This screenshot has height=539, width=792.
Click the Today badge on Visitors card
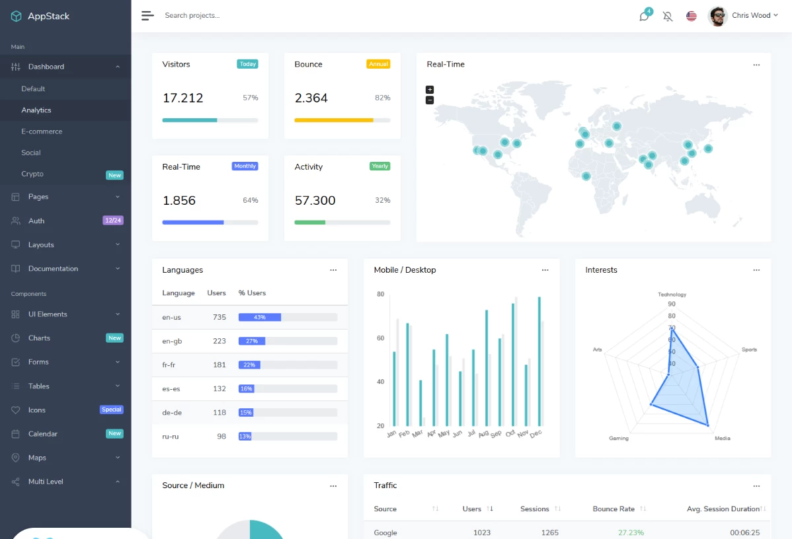coord(247,64)
